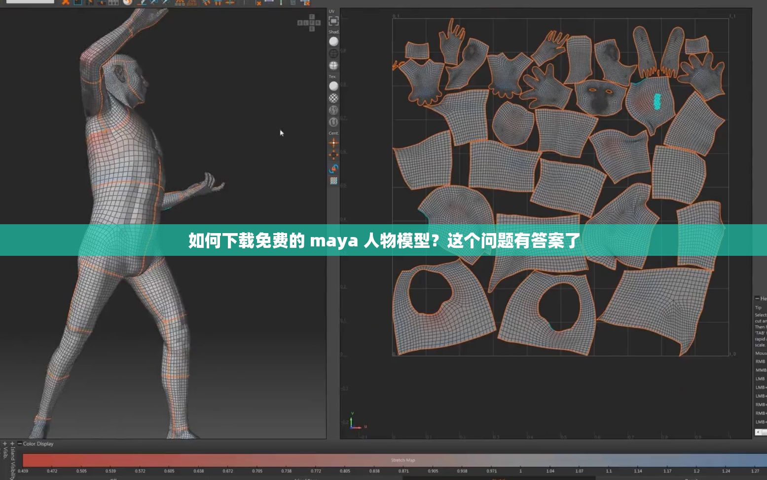Choose the plain white texture sphere under Tex.
The image size is (767, 480).
point(333,86)
